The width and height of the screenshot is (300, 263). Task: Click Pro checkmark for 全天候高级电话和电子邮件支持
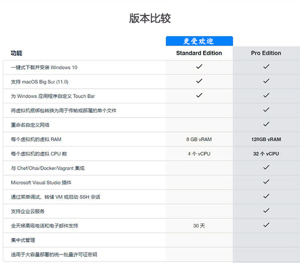(x=266, y=225)
